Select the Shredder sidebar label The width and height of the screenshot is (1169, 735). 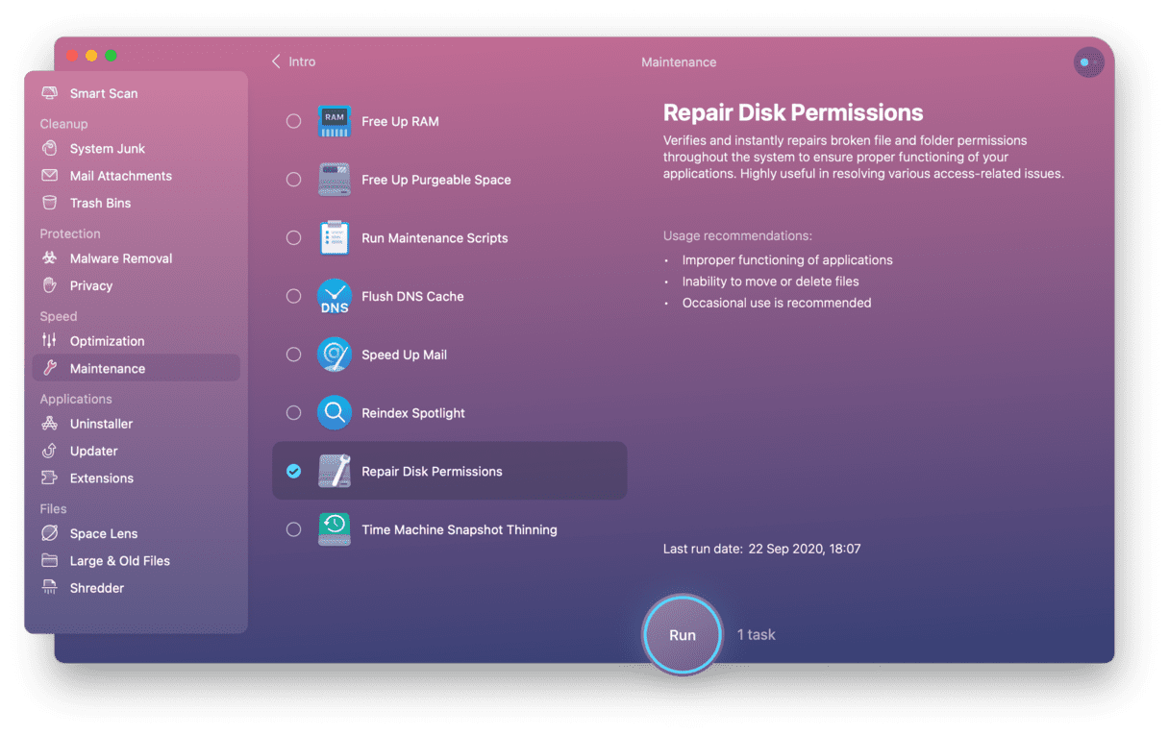tap(97, 588)
